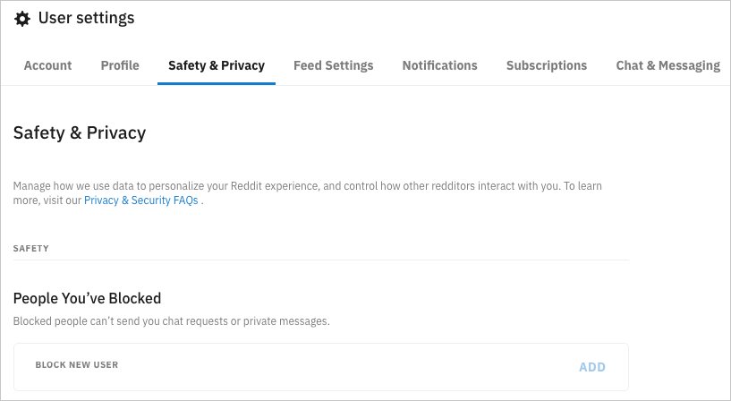Screen dimensions: 731x401
Task: Click the large Safety & Privacy heading
Action: point(80,133)
